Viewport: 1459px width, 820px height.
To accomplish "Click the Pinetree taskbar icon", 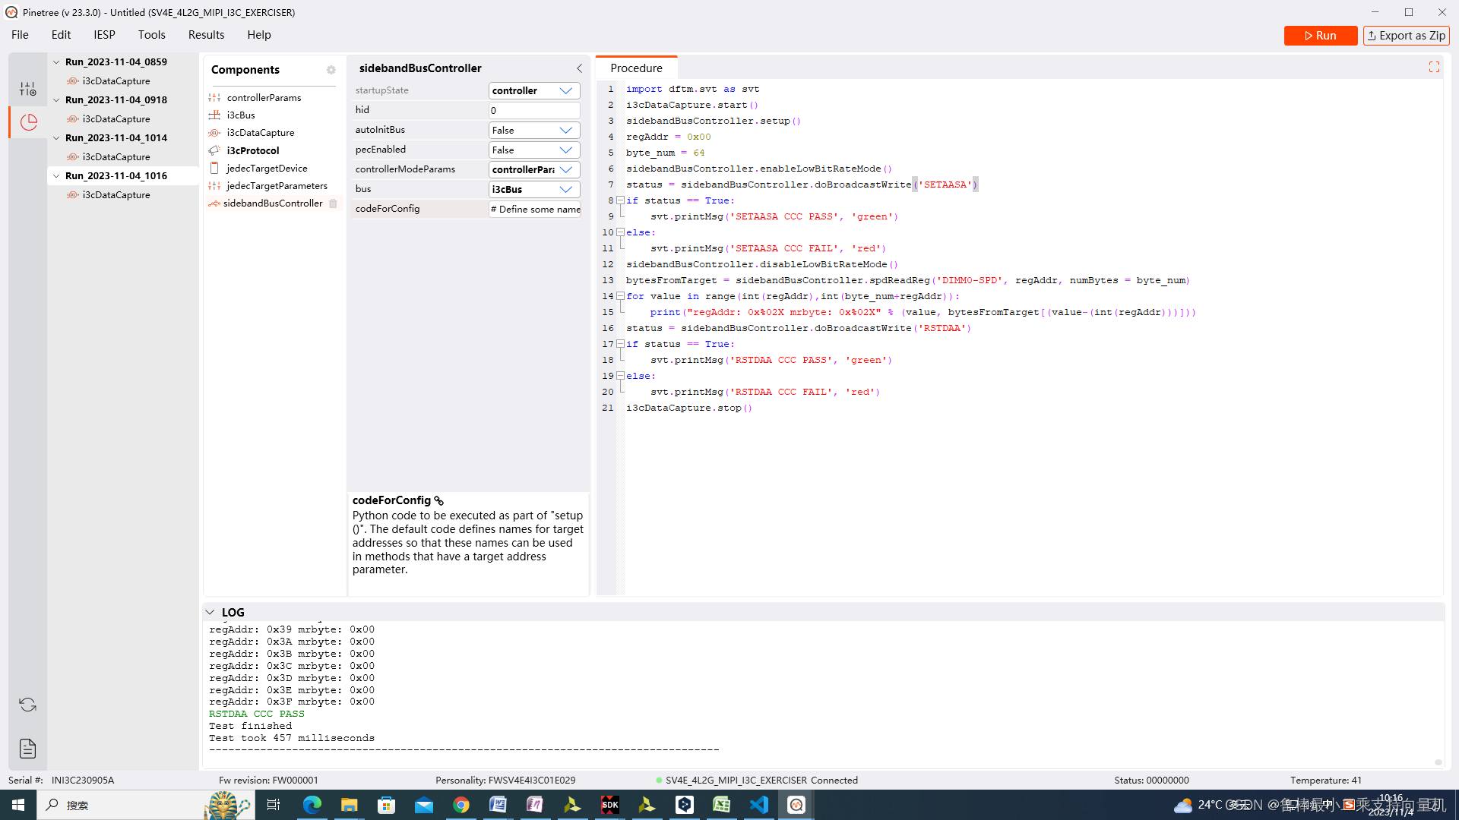I will click(795, 804).
